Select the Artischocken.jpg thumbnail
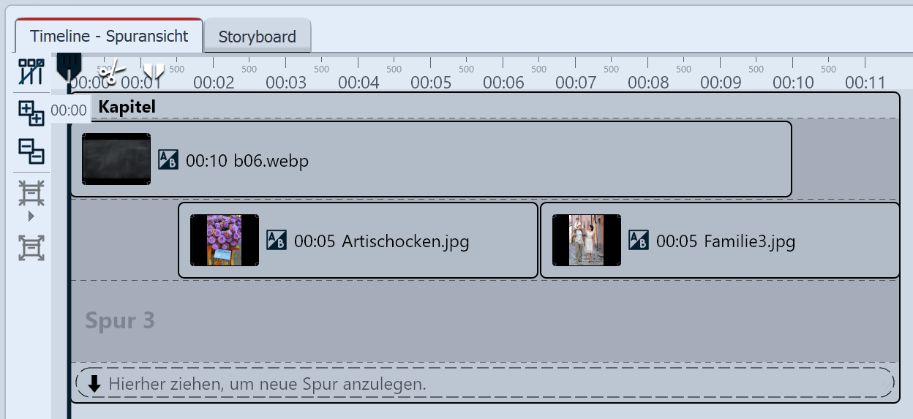 pyautogui.click(x=224, y=240)
